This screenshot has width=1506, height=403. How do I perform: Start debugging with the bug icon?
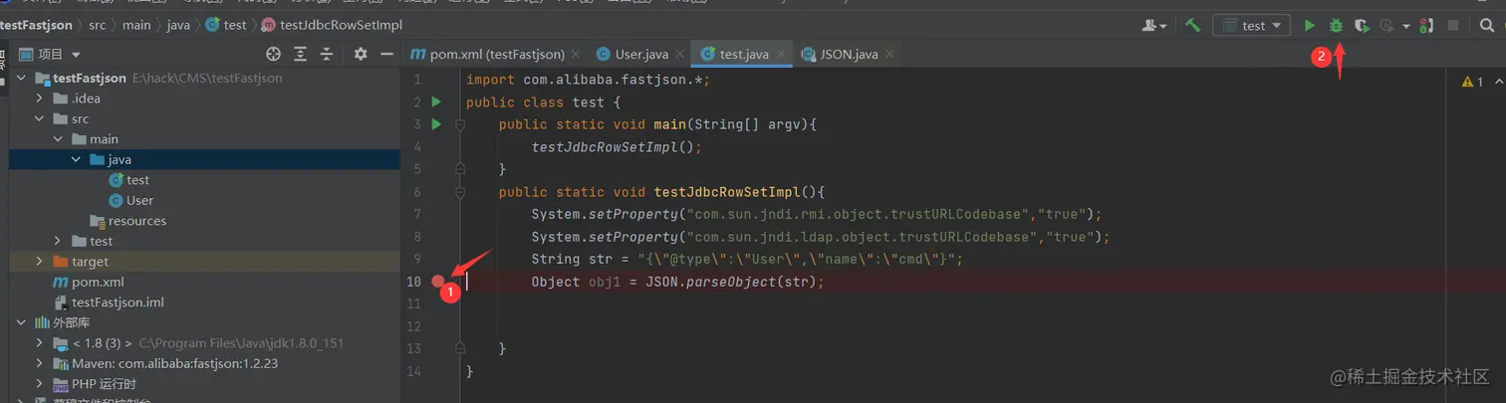[1336, 26]
